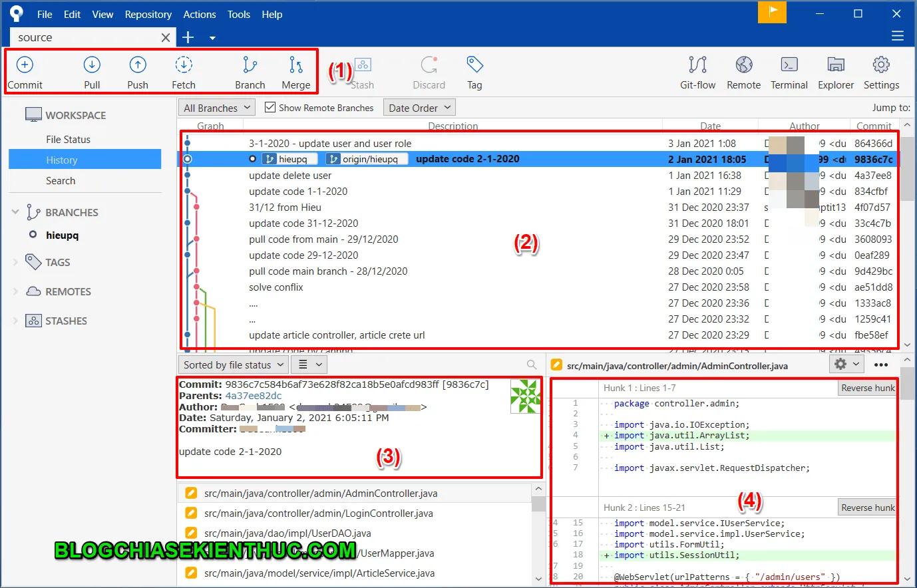917x588 pixels.
Task: Open the Commit view
Action: coord(25,71)
